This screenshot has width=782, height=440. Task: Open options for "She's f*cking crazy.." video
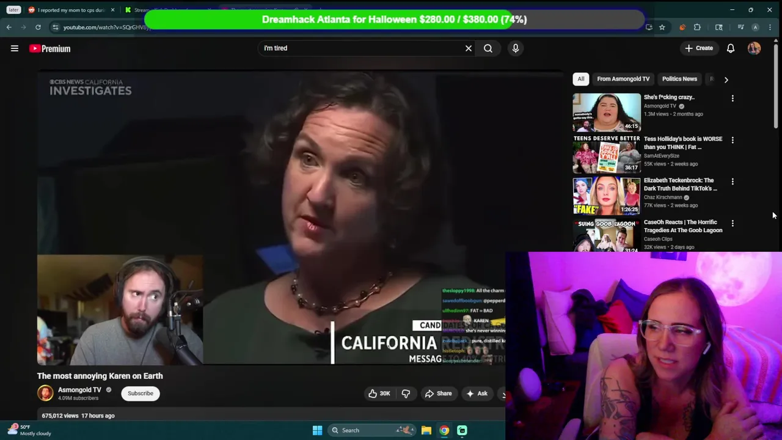point(733,98)
